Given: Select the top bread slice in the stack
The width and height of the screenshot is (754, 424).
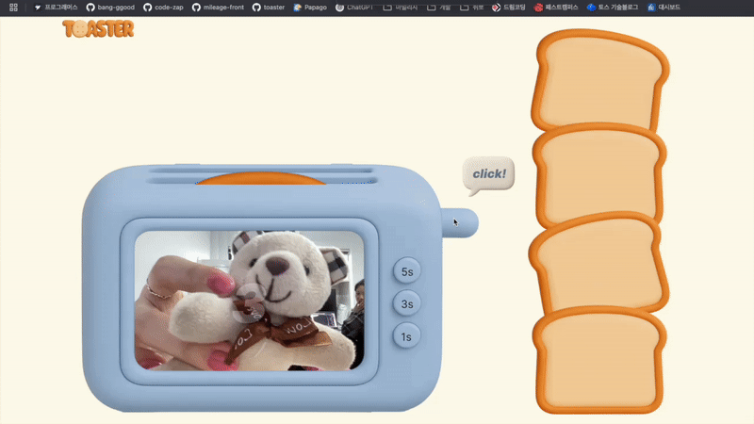Looking at the screenshot, I should pos(600,79).
